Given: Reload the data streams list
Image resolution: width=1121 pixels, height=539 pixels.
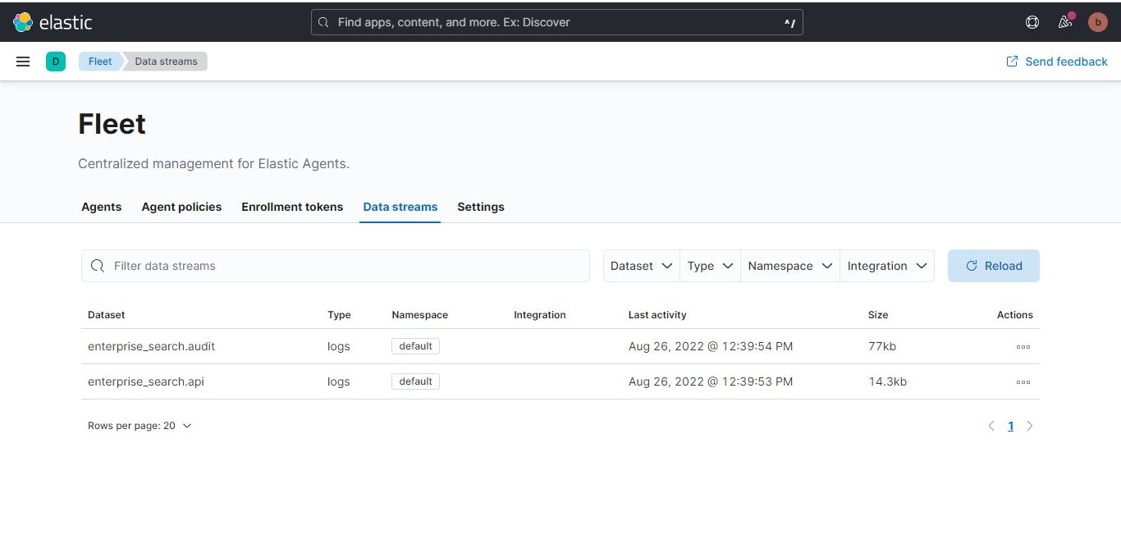Looking at the screenshot, I should 993,265.
